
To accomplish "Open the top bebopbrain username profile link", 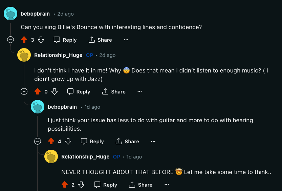I will coord(35,14).
